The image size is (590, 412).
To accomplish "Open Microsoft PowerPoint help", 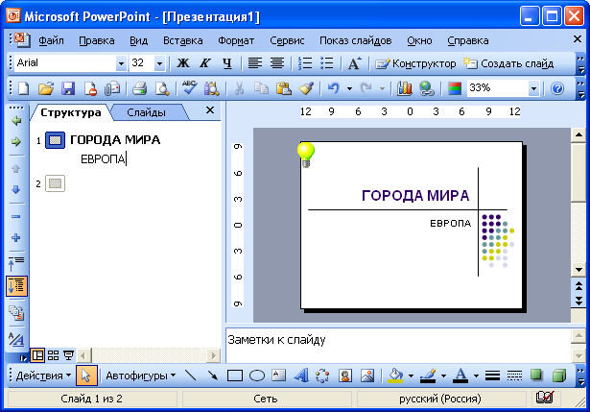I will coord(557,89).
